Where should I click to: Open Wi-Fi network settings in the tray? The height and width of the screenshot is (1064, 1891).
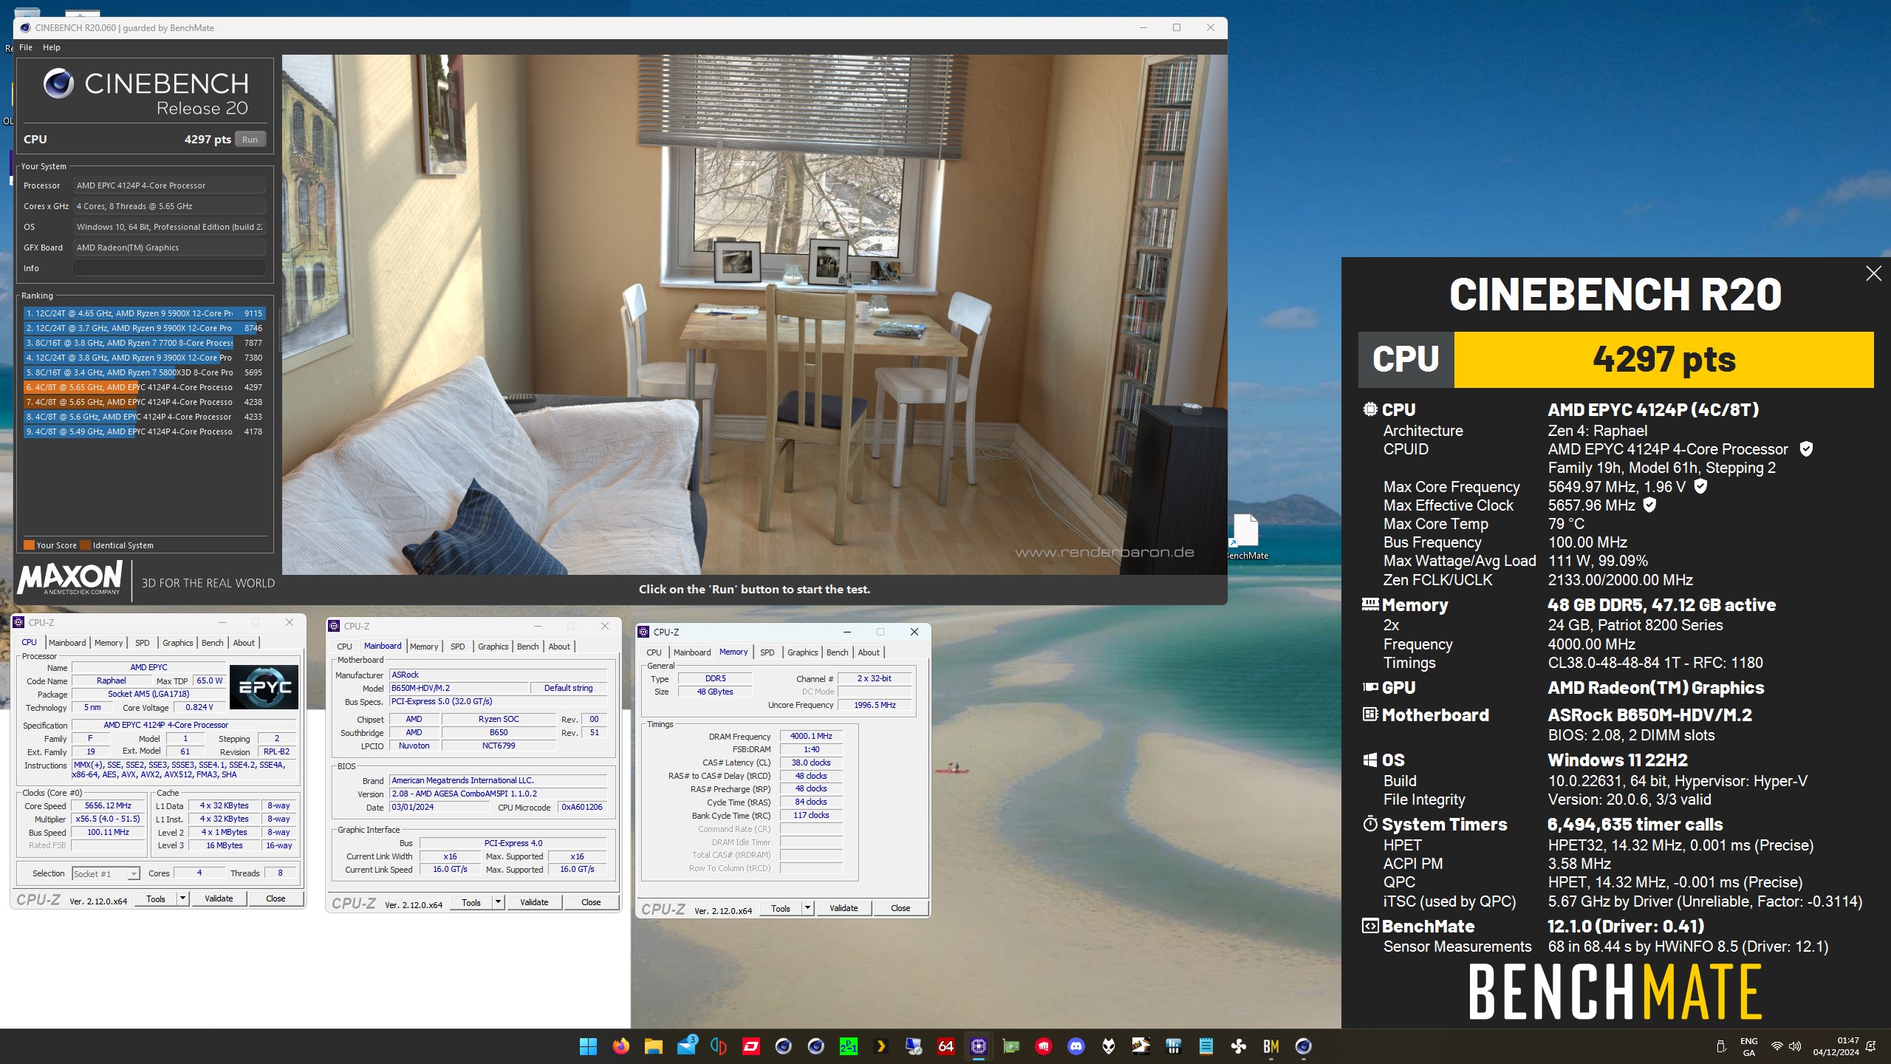click(1777, 1046)
